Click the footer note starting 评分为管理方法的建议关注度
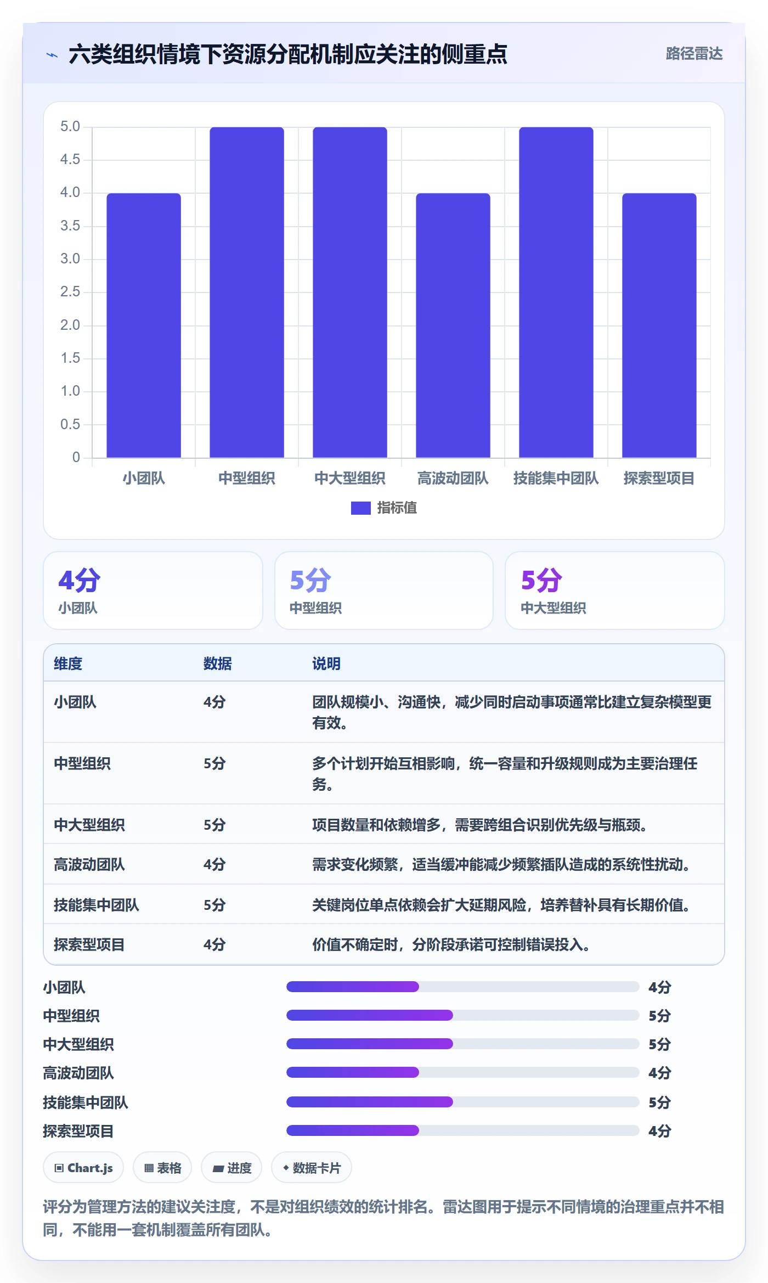 384,1218
